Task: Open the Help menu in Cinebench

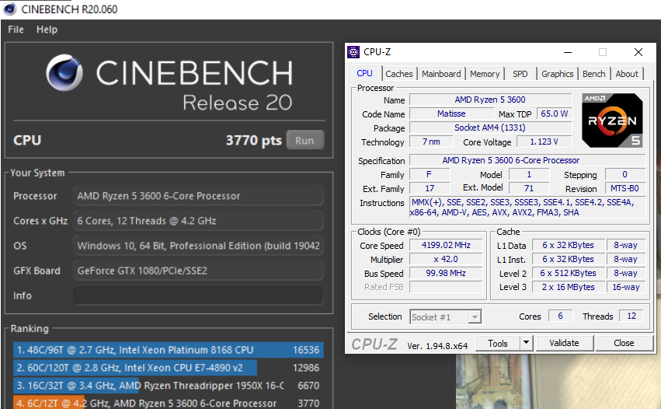Action: (47, 30)
